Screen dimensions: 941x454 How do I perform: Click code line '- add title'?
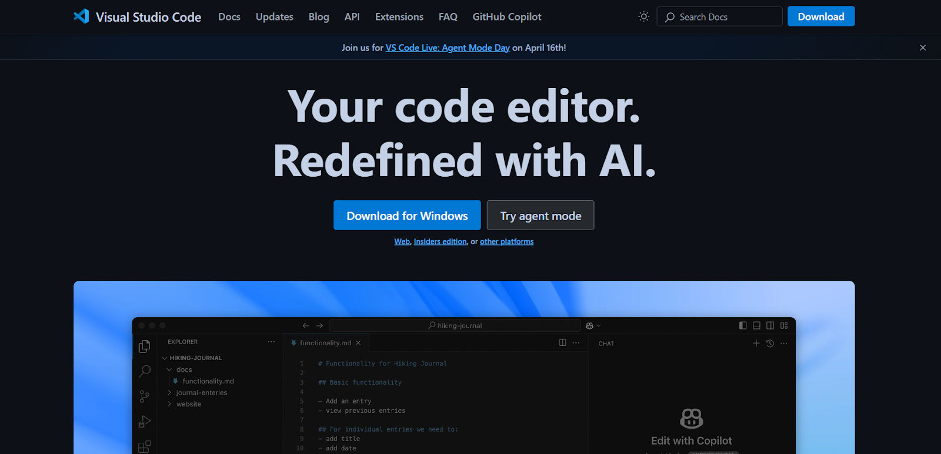(339, 439)
